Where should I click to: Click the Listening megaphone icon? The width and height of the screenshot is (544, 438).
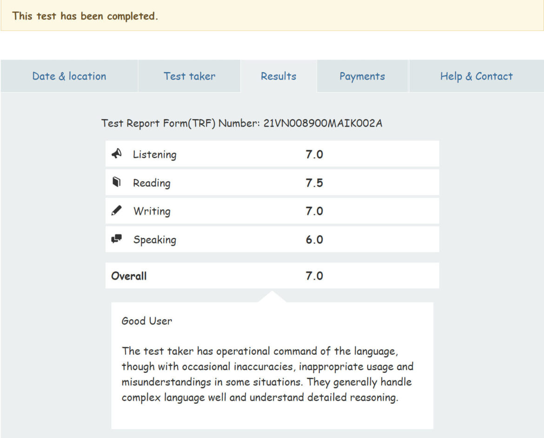tap(117, 154)
